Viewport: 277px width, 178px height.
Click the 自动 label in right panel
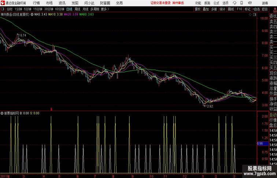273,115
